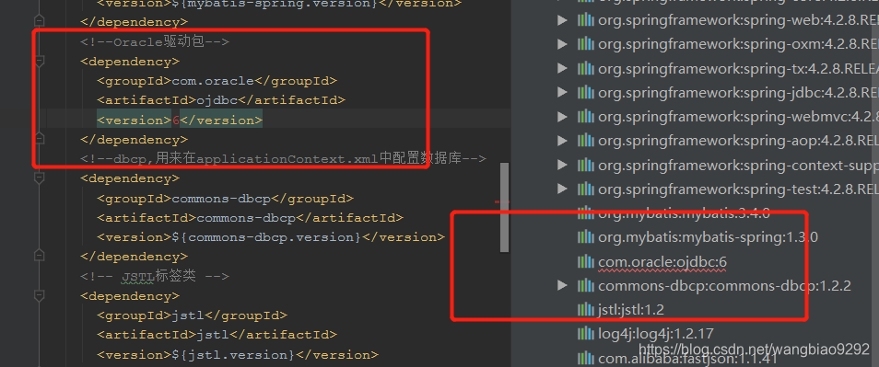Click the artifactId commons-dbcp line

tap(250, 218)
